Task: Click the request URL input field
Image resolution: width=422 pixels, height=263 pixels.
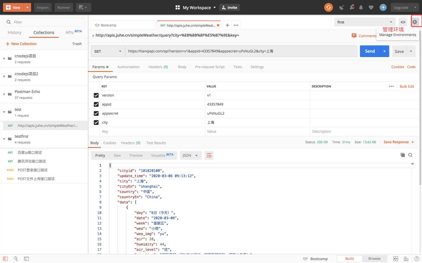Action: (241, 51)
